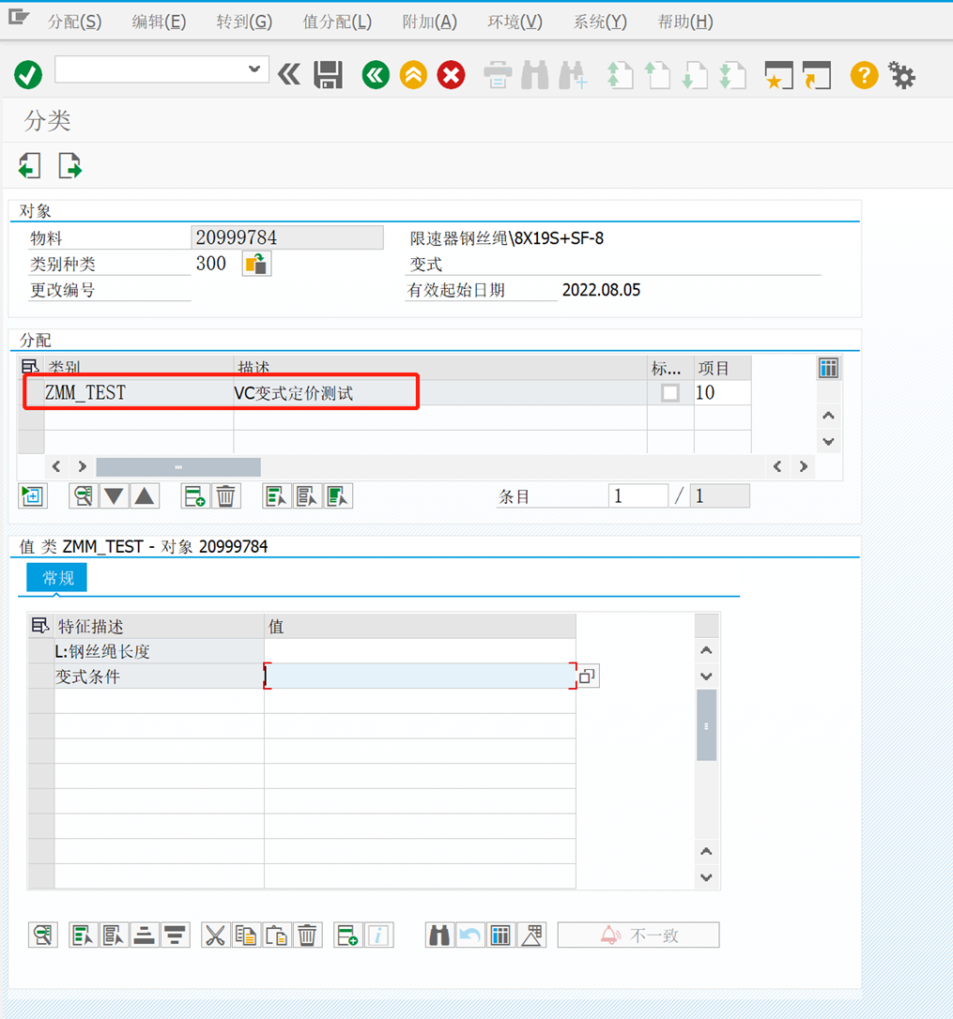Click class type lock icon beside 300
The height and width of the screenshot is (1019, 953).
click(256, 264)
